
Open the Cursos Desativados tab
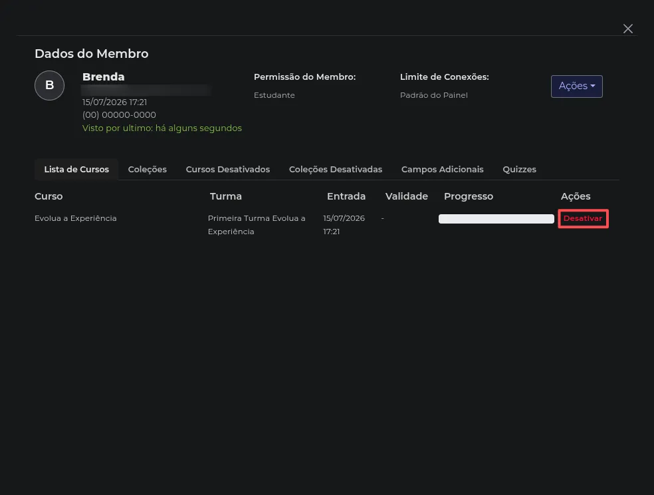click(x=228, y=170)
